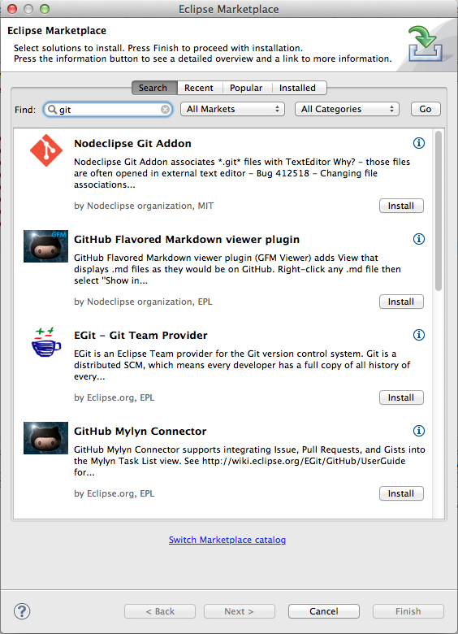Click the EGit cup logo icon
The height and width of the screenshot is (634, 458).
point(46,342)
